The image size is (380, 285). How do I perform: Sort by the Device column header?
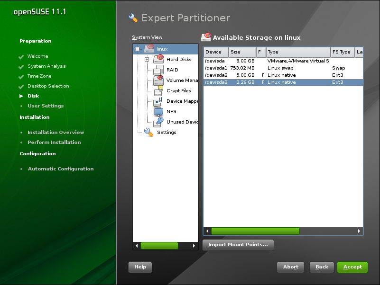pyautogui.click(x=216, y=52)
